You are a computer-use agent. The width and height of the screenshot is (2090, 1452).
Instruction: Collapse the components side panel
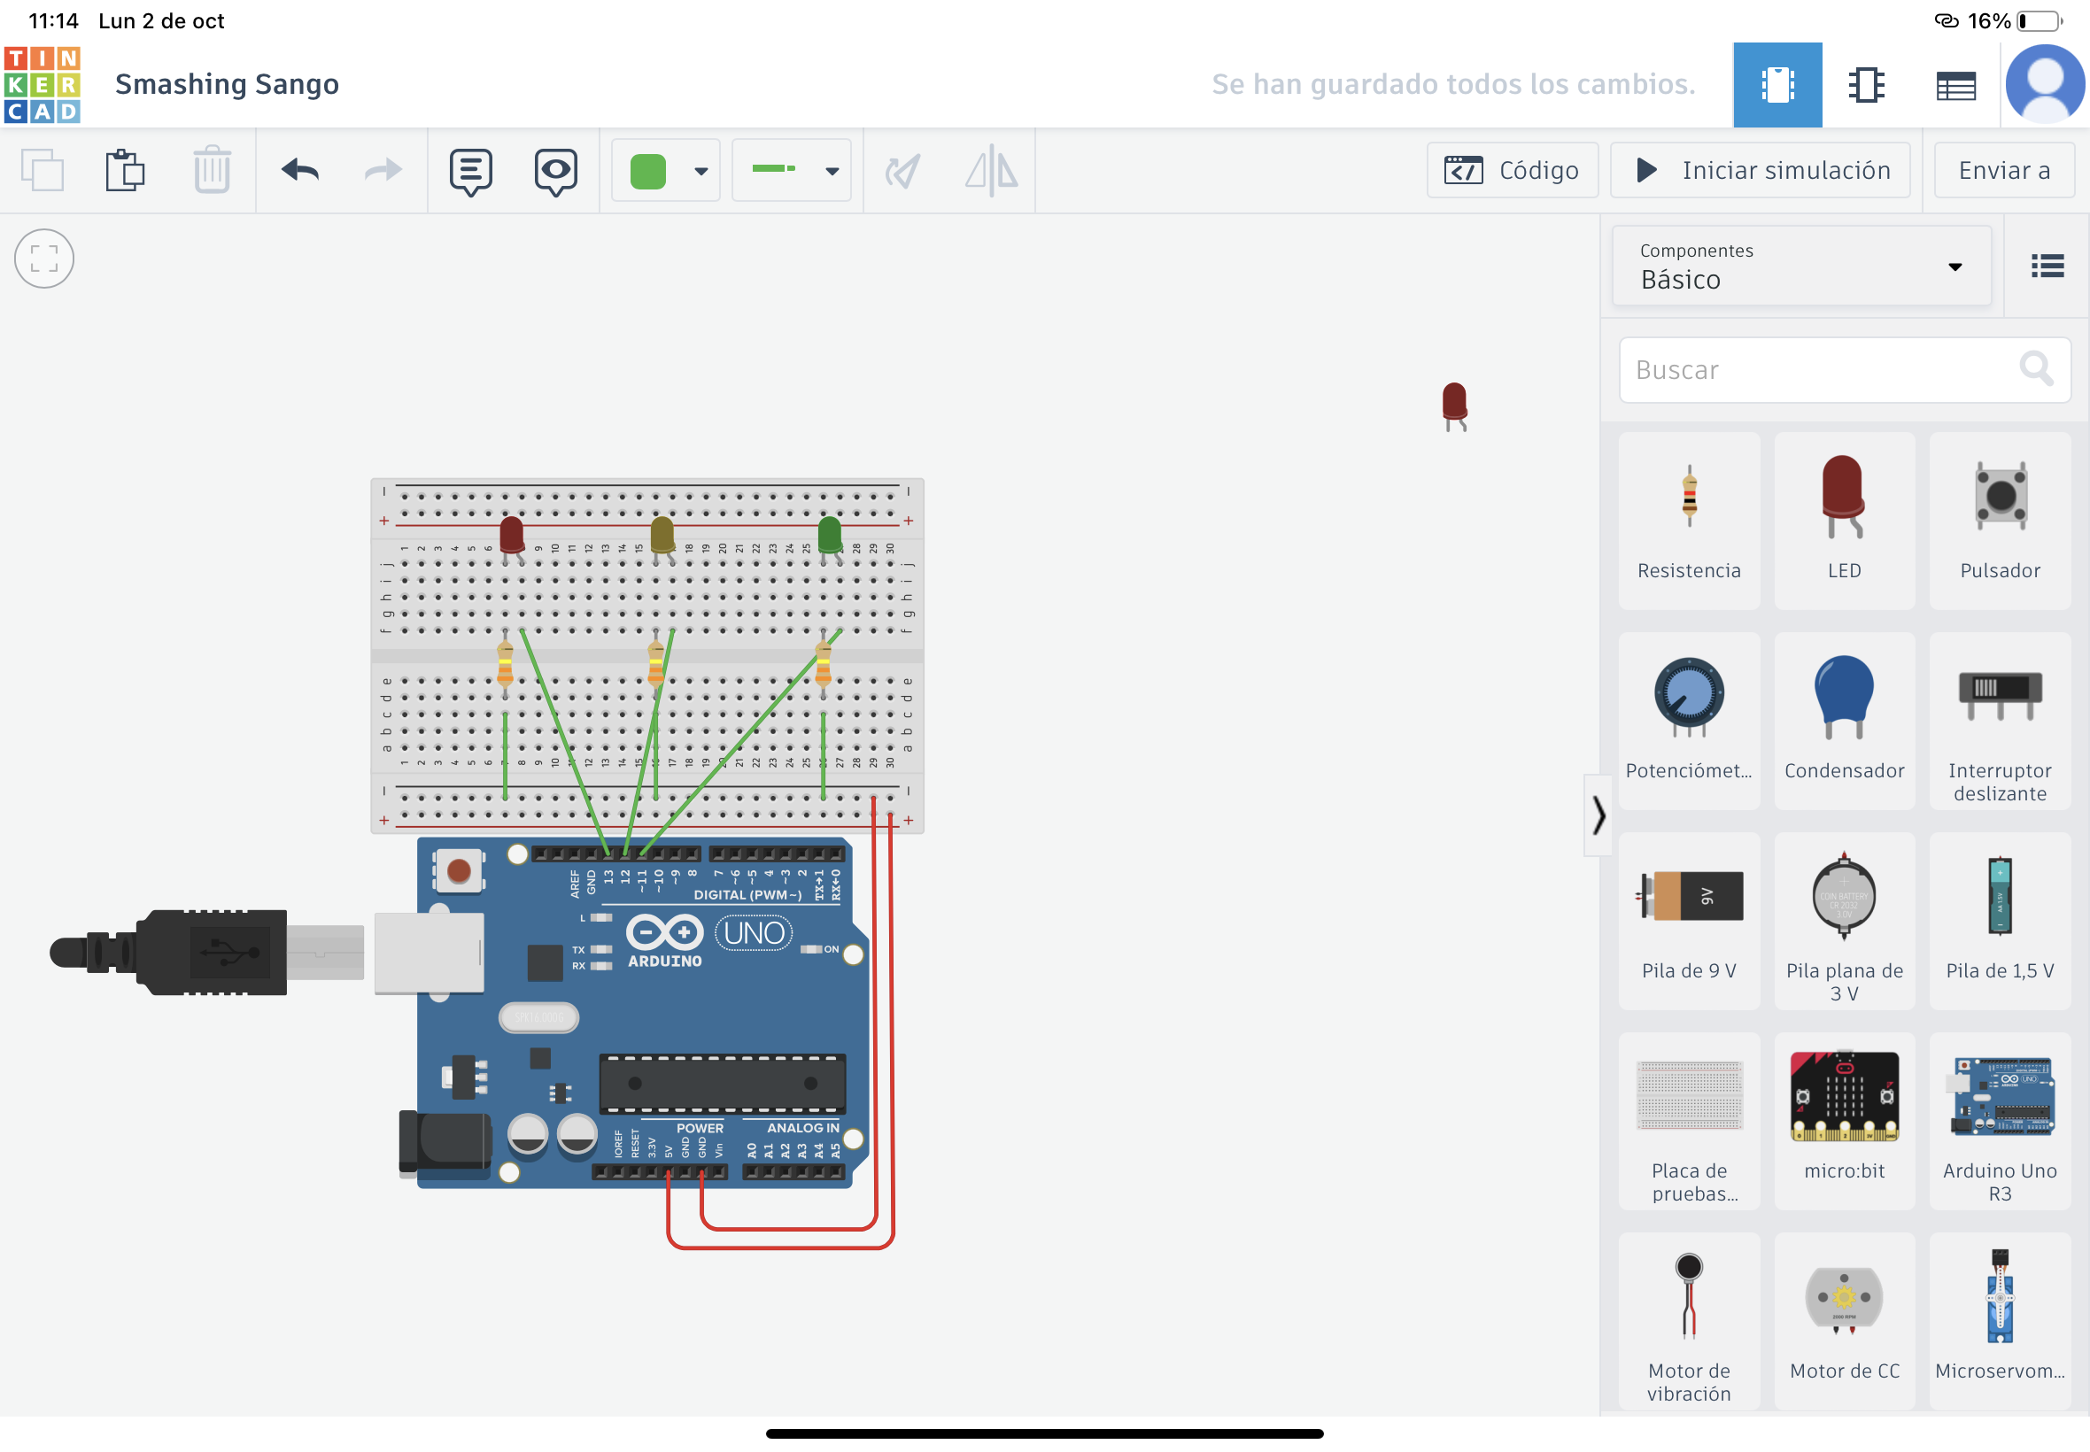(x=1598, y=815)
